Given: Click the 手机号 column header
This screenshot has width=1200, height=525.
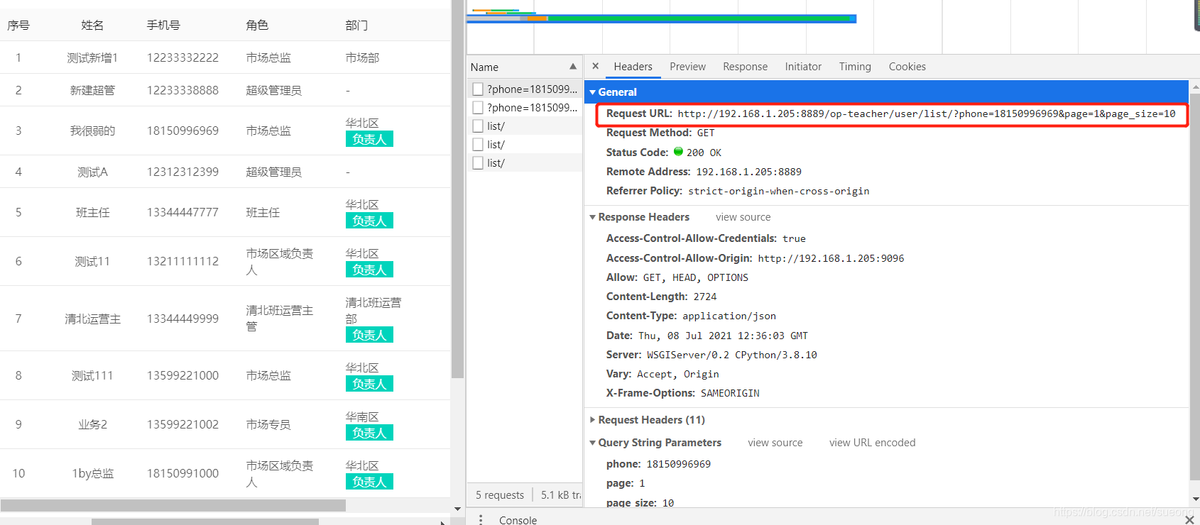Looking at the screenshot, I should coord(163,25).
